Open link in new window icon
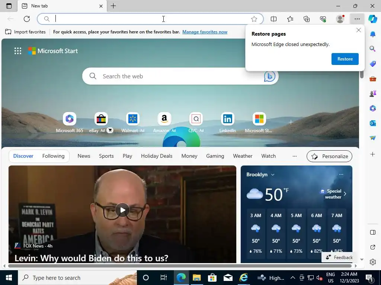Screen dimensions: 381x285 point(372,247)
